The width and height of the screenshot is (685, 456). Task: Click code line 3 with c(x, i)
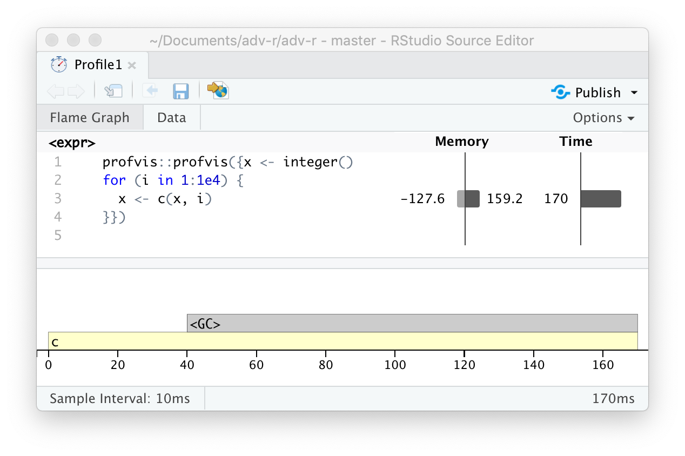click(x=165, y=199)
